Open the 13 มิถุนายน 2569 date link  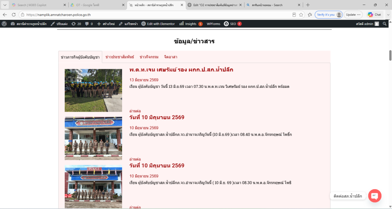click(144, 80)
